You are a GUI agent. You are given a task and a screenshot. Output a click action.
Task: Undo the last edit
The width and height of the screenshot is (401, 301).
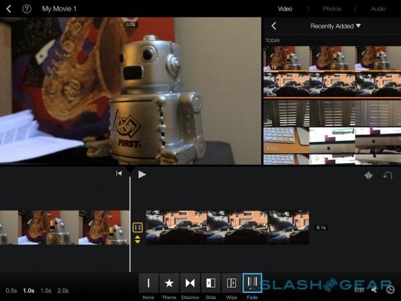[387, 175]
